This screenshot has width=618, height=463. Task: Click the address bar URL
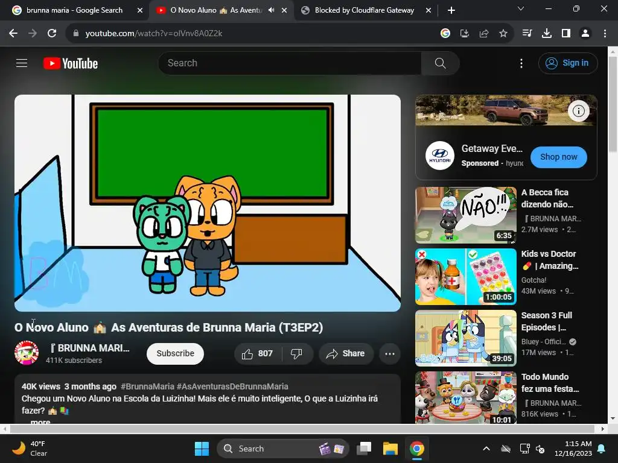(154, 34)
